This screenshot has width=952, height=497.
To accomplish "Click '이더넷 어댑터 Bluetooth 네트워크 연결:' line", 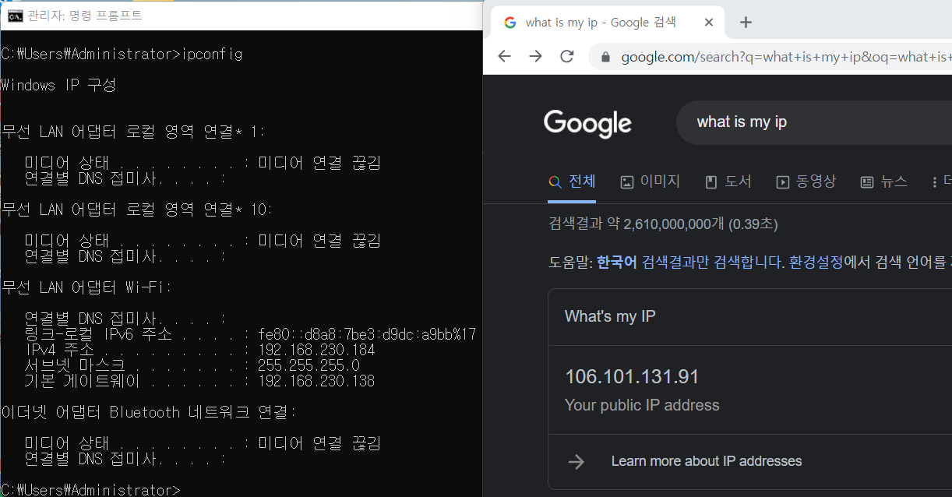I will [x=148, y=412].
